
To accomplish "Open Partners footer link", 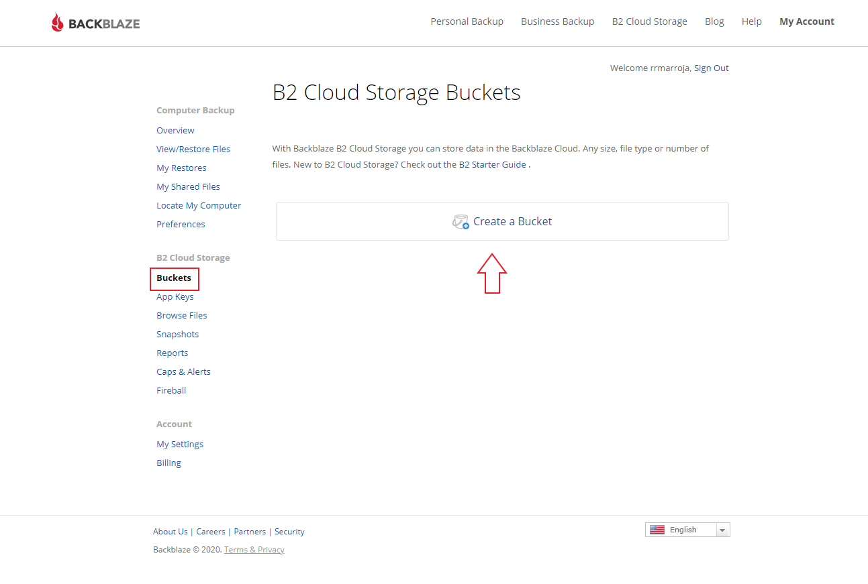I will click(x=250, y=531).
